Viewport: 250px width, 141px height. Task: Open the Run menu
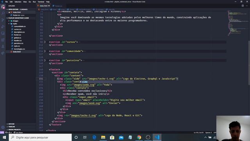(34, 2)
